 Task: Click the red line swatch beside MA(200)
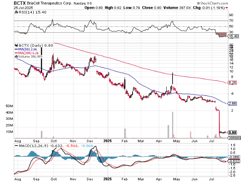(16, 53)
